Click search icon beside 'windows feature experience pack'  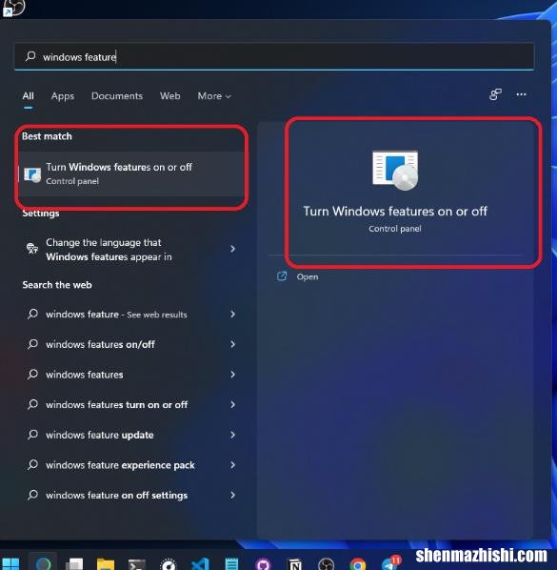32,464
